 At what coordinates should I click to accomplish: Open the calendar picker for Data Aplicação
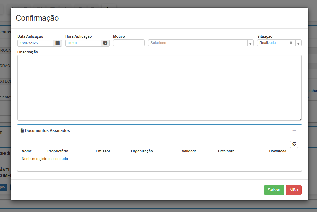pos(58,43)
